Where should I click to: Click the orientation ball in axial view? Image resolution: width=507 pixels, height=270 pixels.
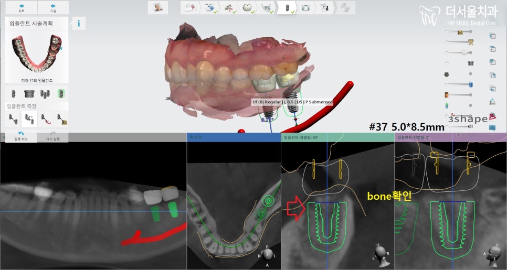pos(268,255)
